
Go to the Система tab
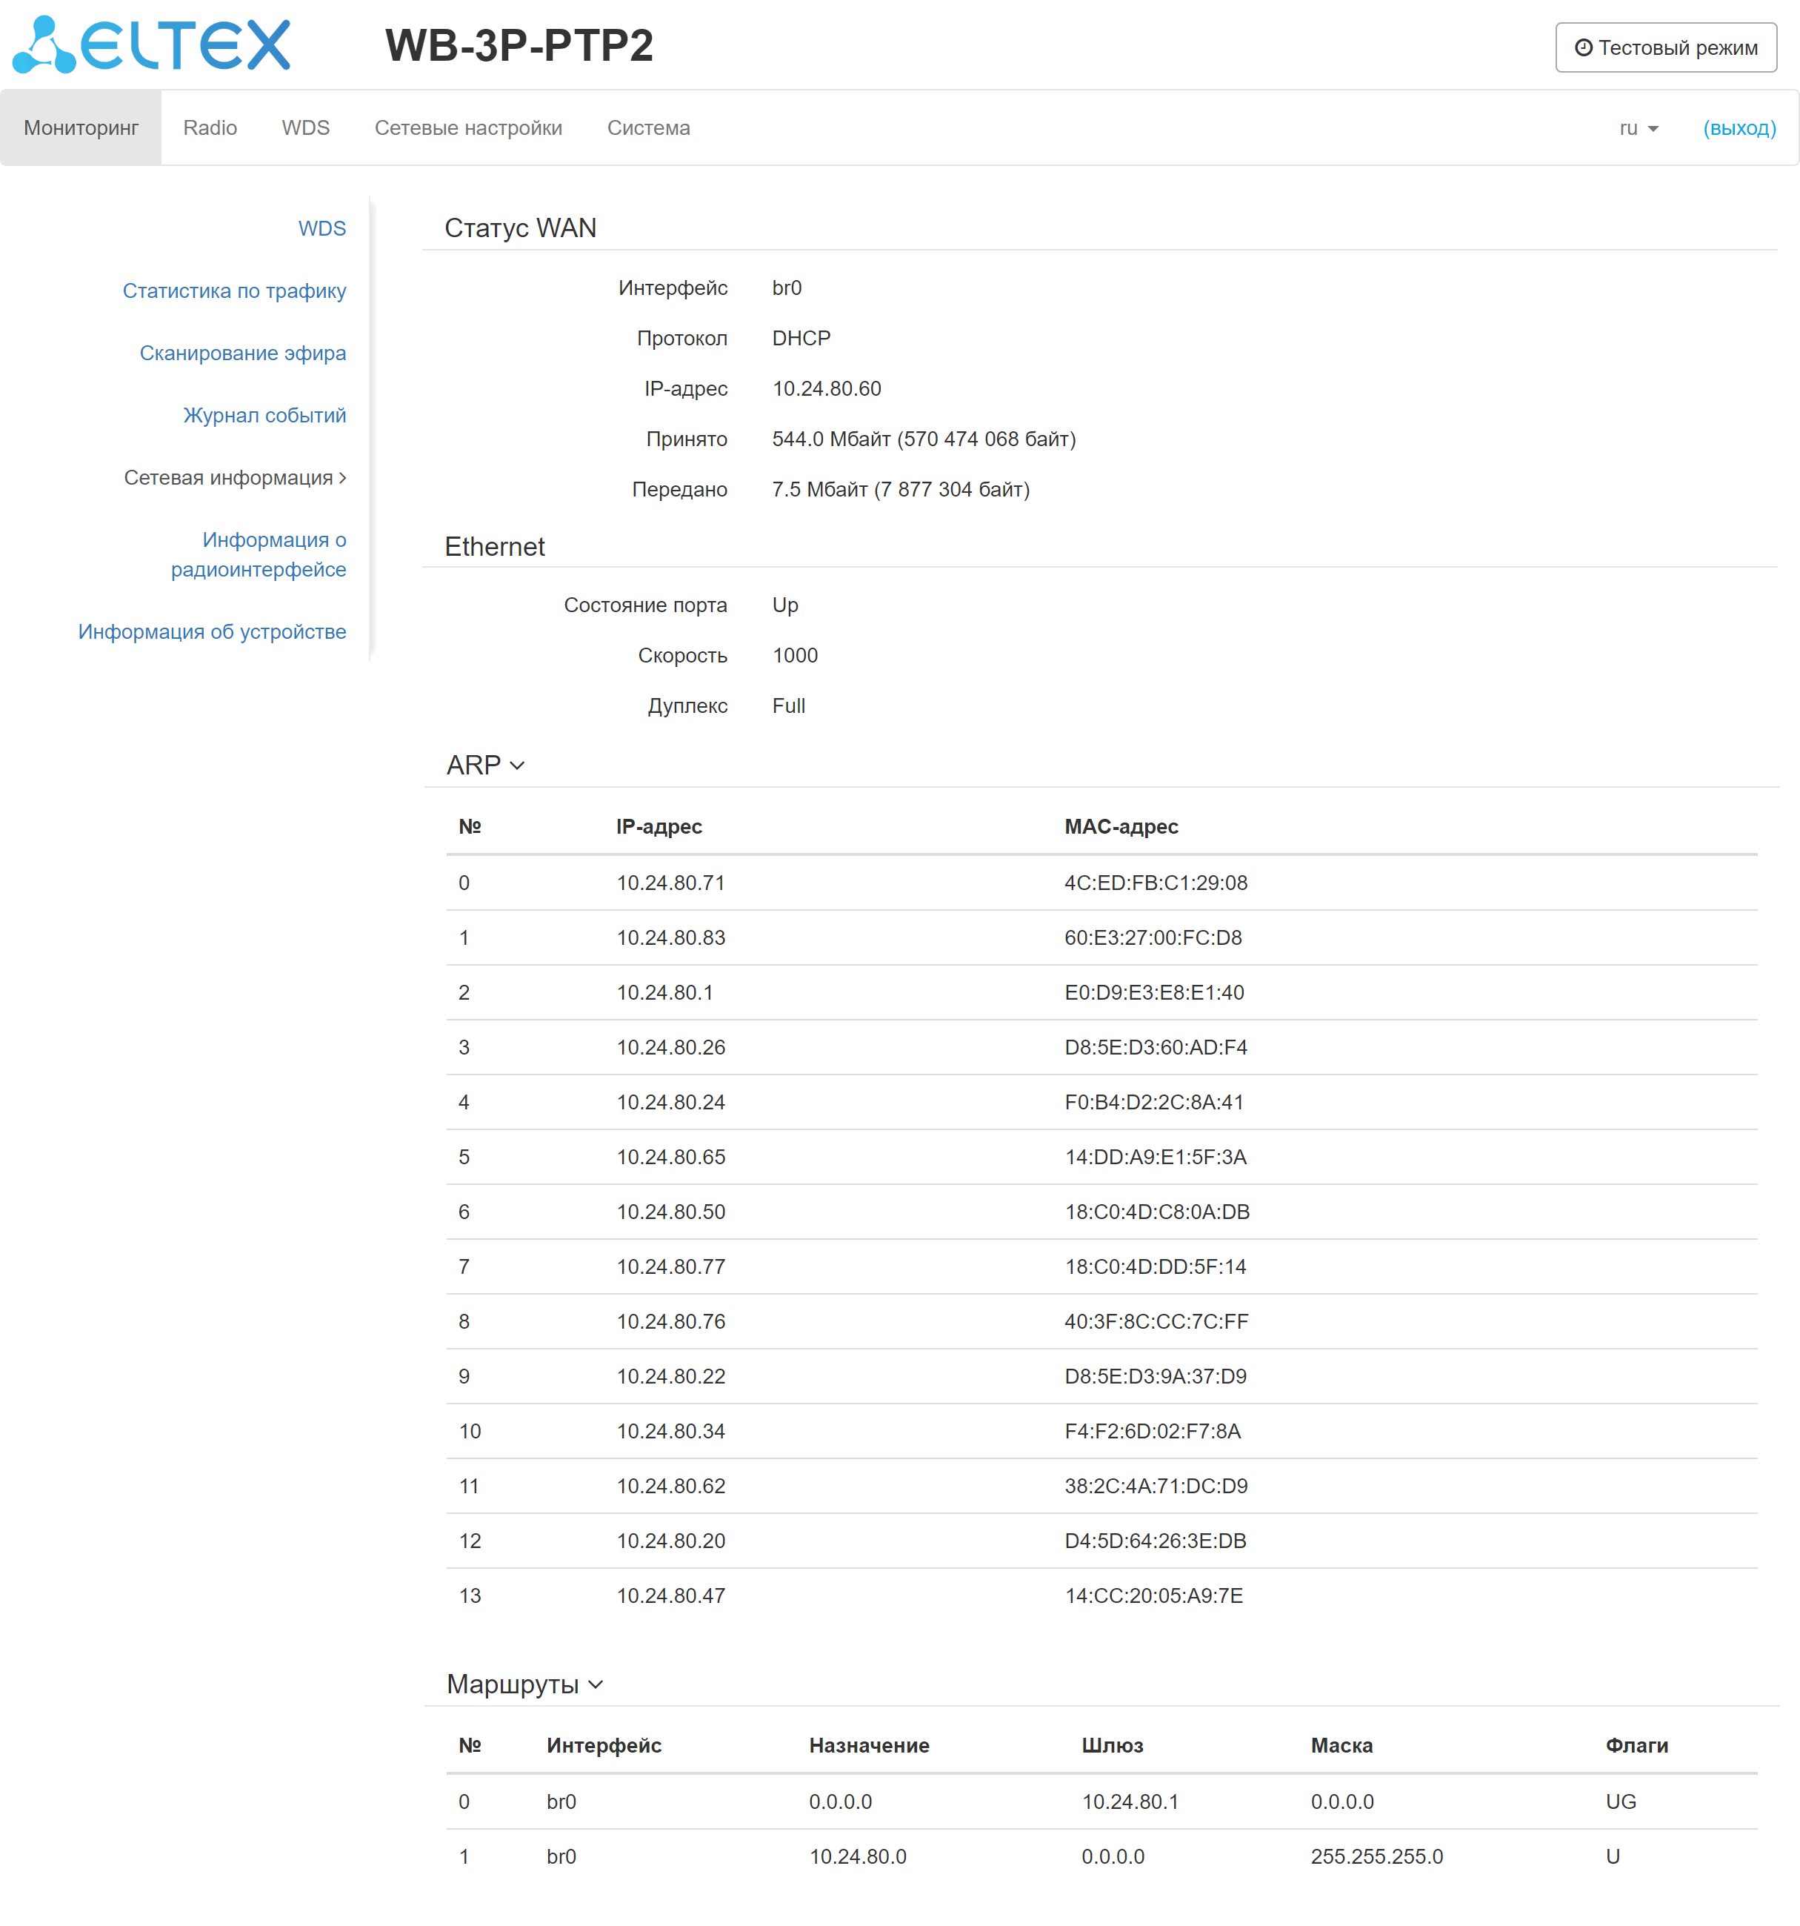pos(647,128)
